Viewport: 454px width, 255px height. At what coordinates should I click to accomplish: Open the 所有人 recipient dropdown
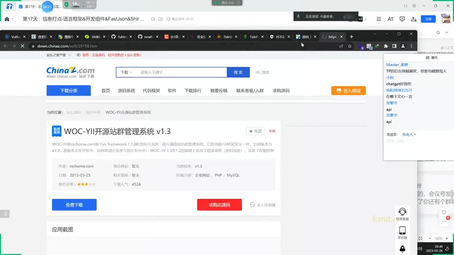click(x=409, y=135)
